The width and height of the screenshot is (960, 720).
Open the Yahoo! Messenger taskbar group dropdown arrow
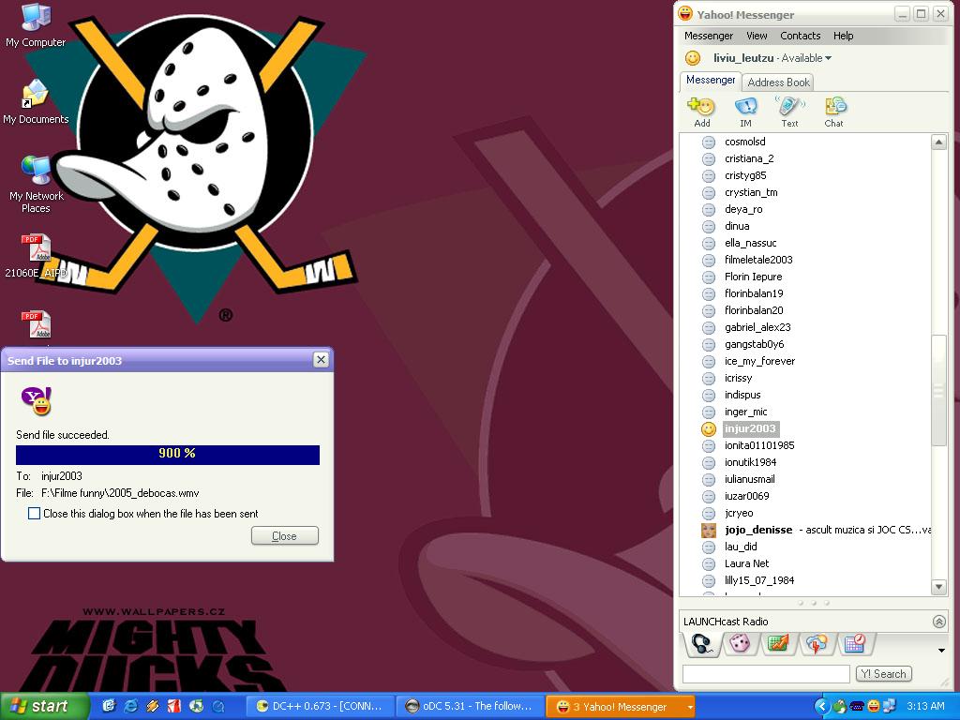690,707
